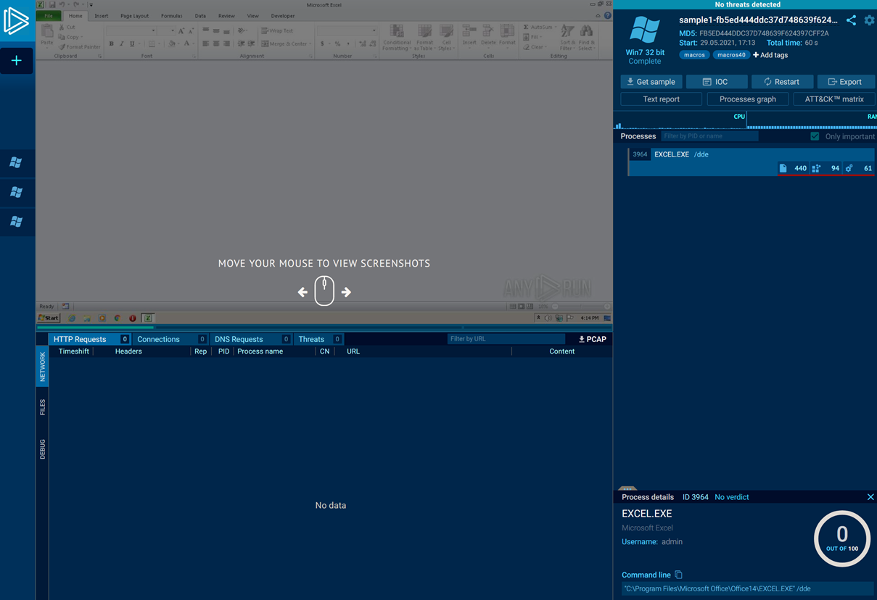This screenshot has width=877, height=600.
Task: Click the ANY.RUN logo icon
Action: 16,21
